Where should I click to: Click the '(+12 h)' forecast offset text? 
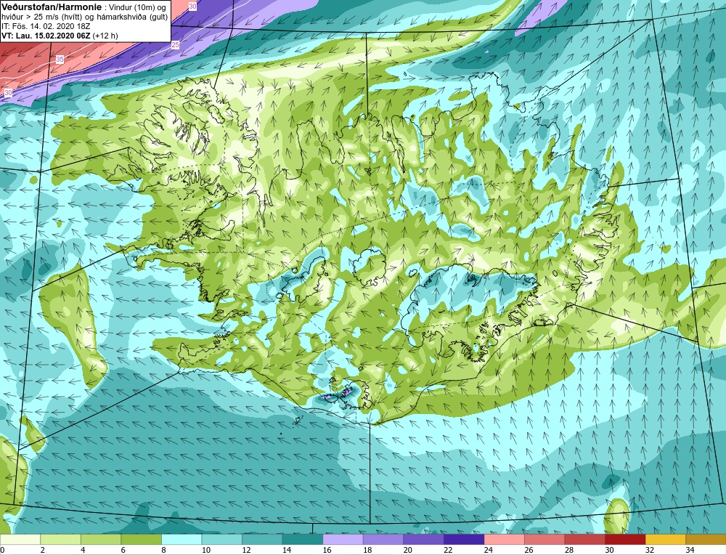point(105,36)
